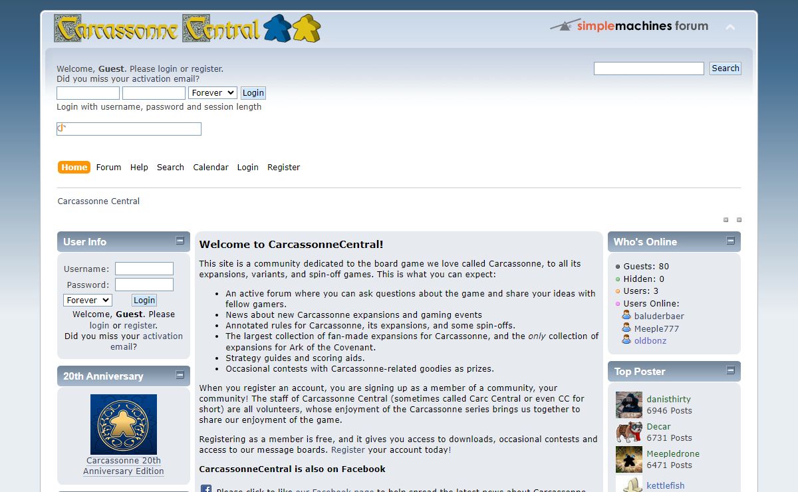Open the Help menu item
The height and width of the screenshot is (492, 798).
139,168
